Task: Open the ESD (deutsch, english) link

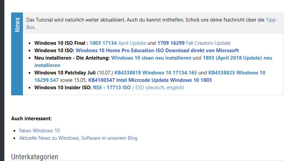Action: (160, 88)
